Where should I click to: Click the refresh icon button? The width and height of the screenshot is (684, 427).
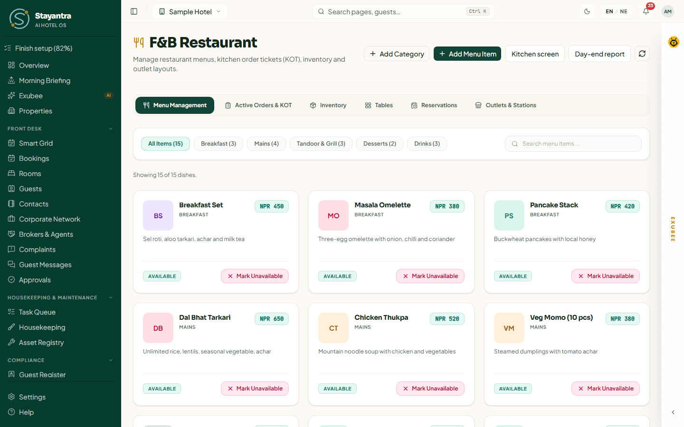[x=642, y=54]
